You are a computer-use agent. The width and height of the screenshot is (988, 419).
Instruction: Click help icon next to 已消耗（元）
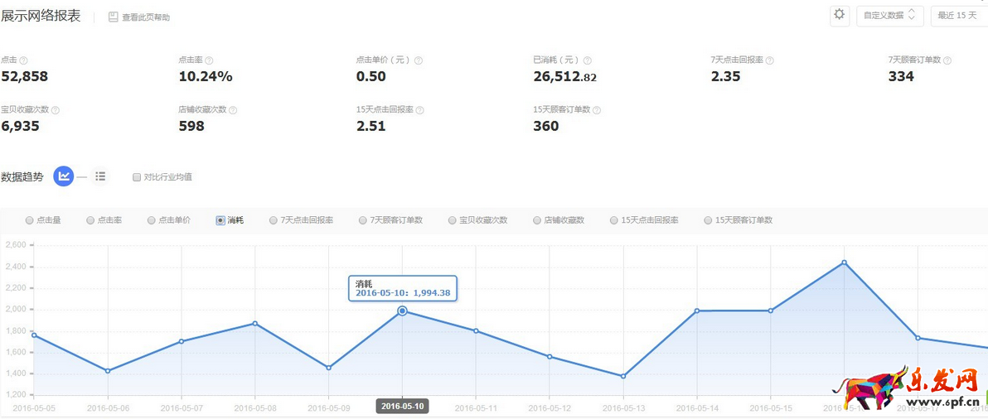pos(586,60)
